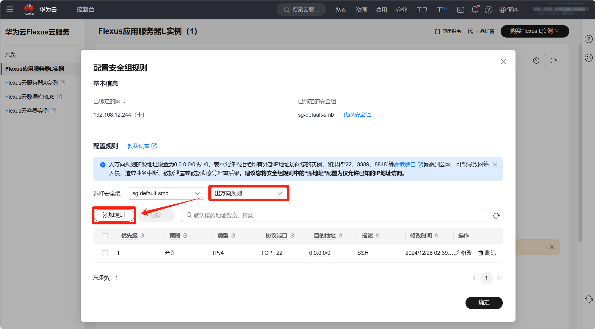The image size is (595, 329).
Task: Open the 高危端口 external link
Action: pyautogui.click(x=408, y=164)
